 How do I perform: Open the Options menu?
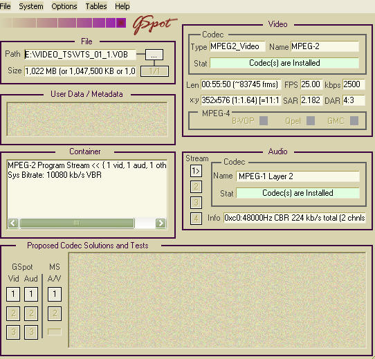(64, 6)
